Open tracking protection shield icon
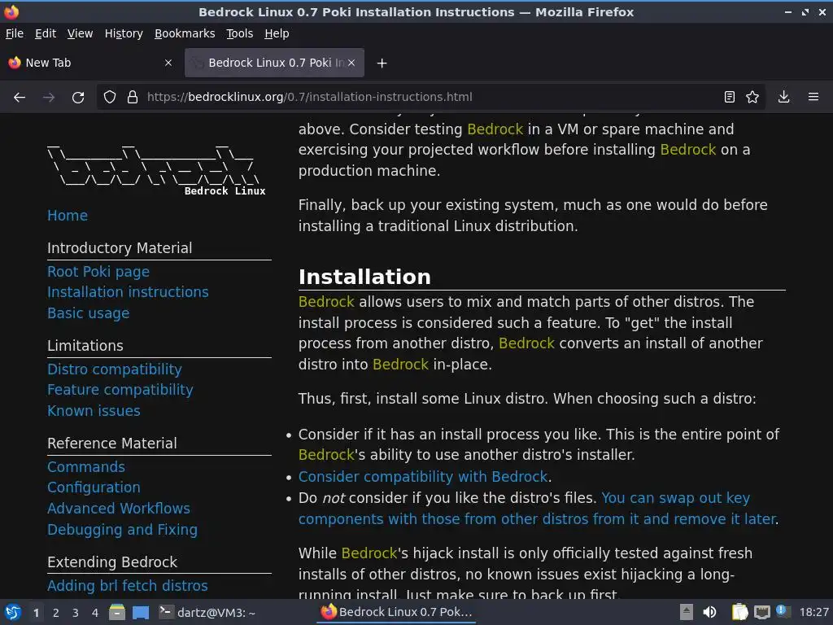This screenshot has height=625, width=833. pos(110,97)
